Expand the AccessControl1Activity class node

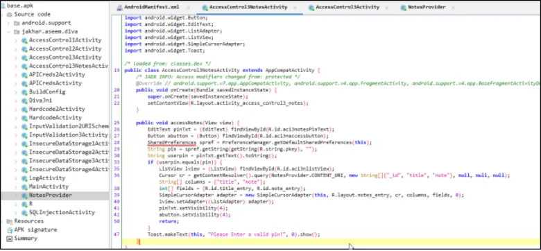pos(15,40)
